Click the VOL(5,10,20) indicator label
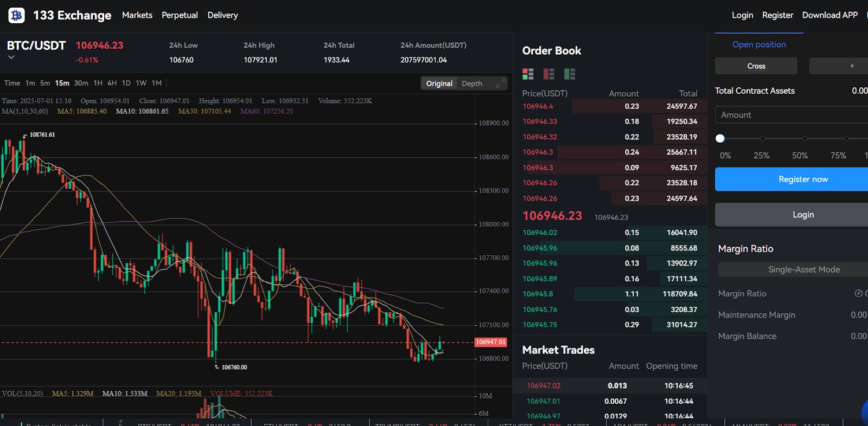 (22, 393)
